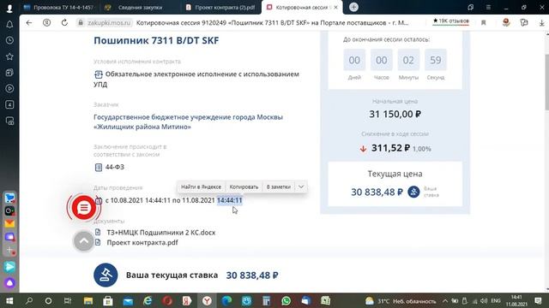Click the Ваша ставка gavel icon
Image resolution: width=549 pixels, height=308 pixels.
(413, 192)
